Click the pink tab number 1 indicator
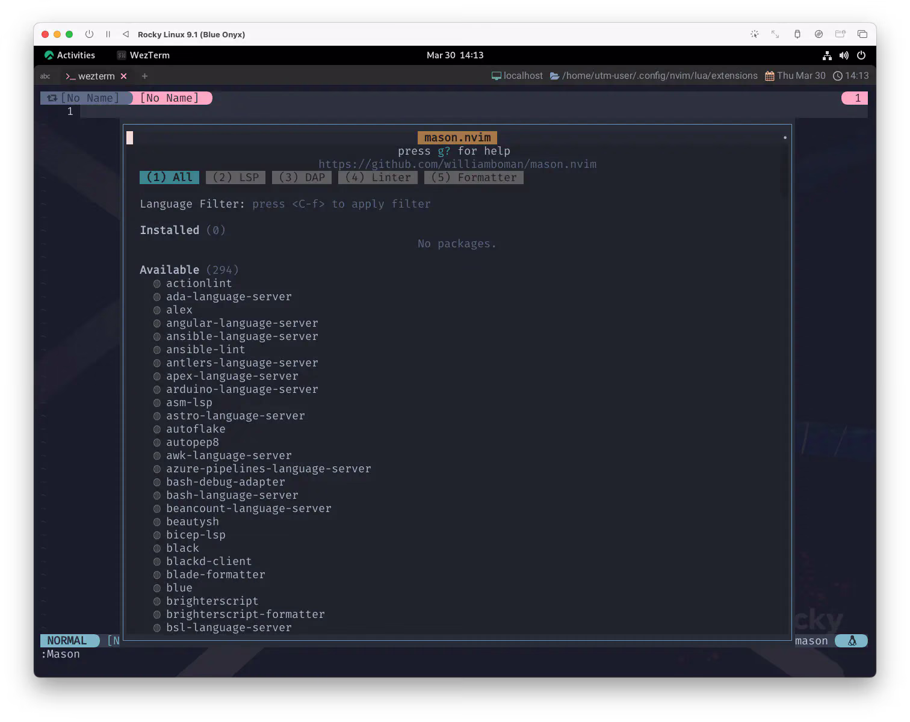This screenshot has width=910, height=722. pyautogui.click(x=855, y=98)
